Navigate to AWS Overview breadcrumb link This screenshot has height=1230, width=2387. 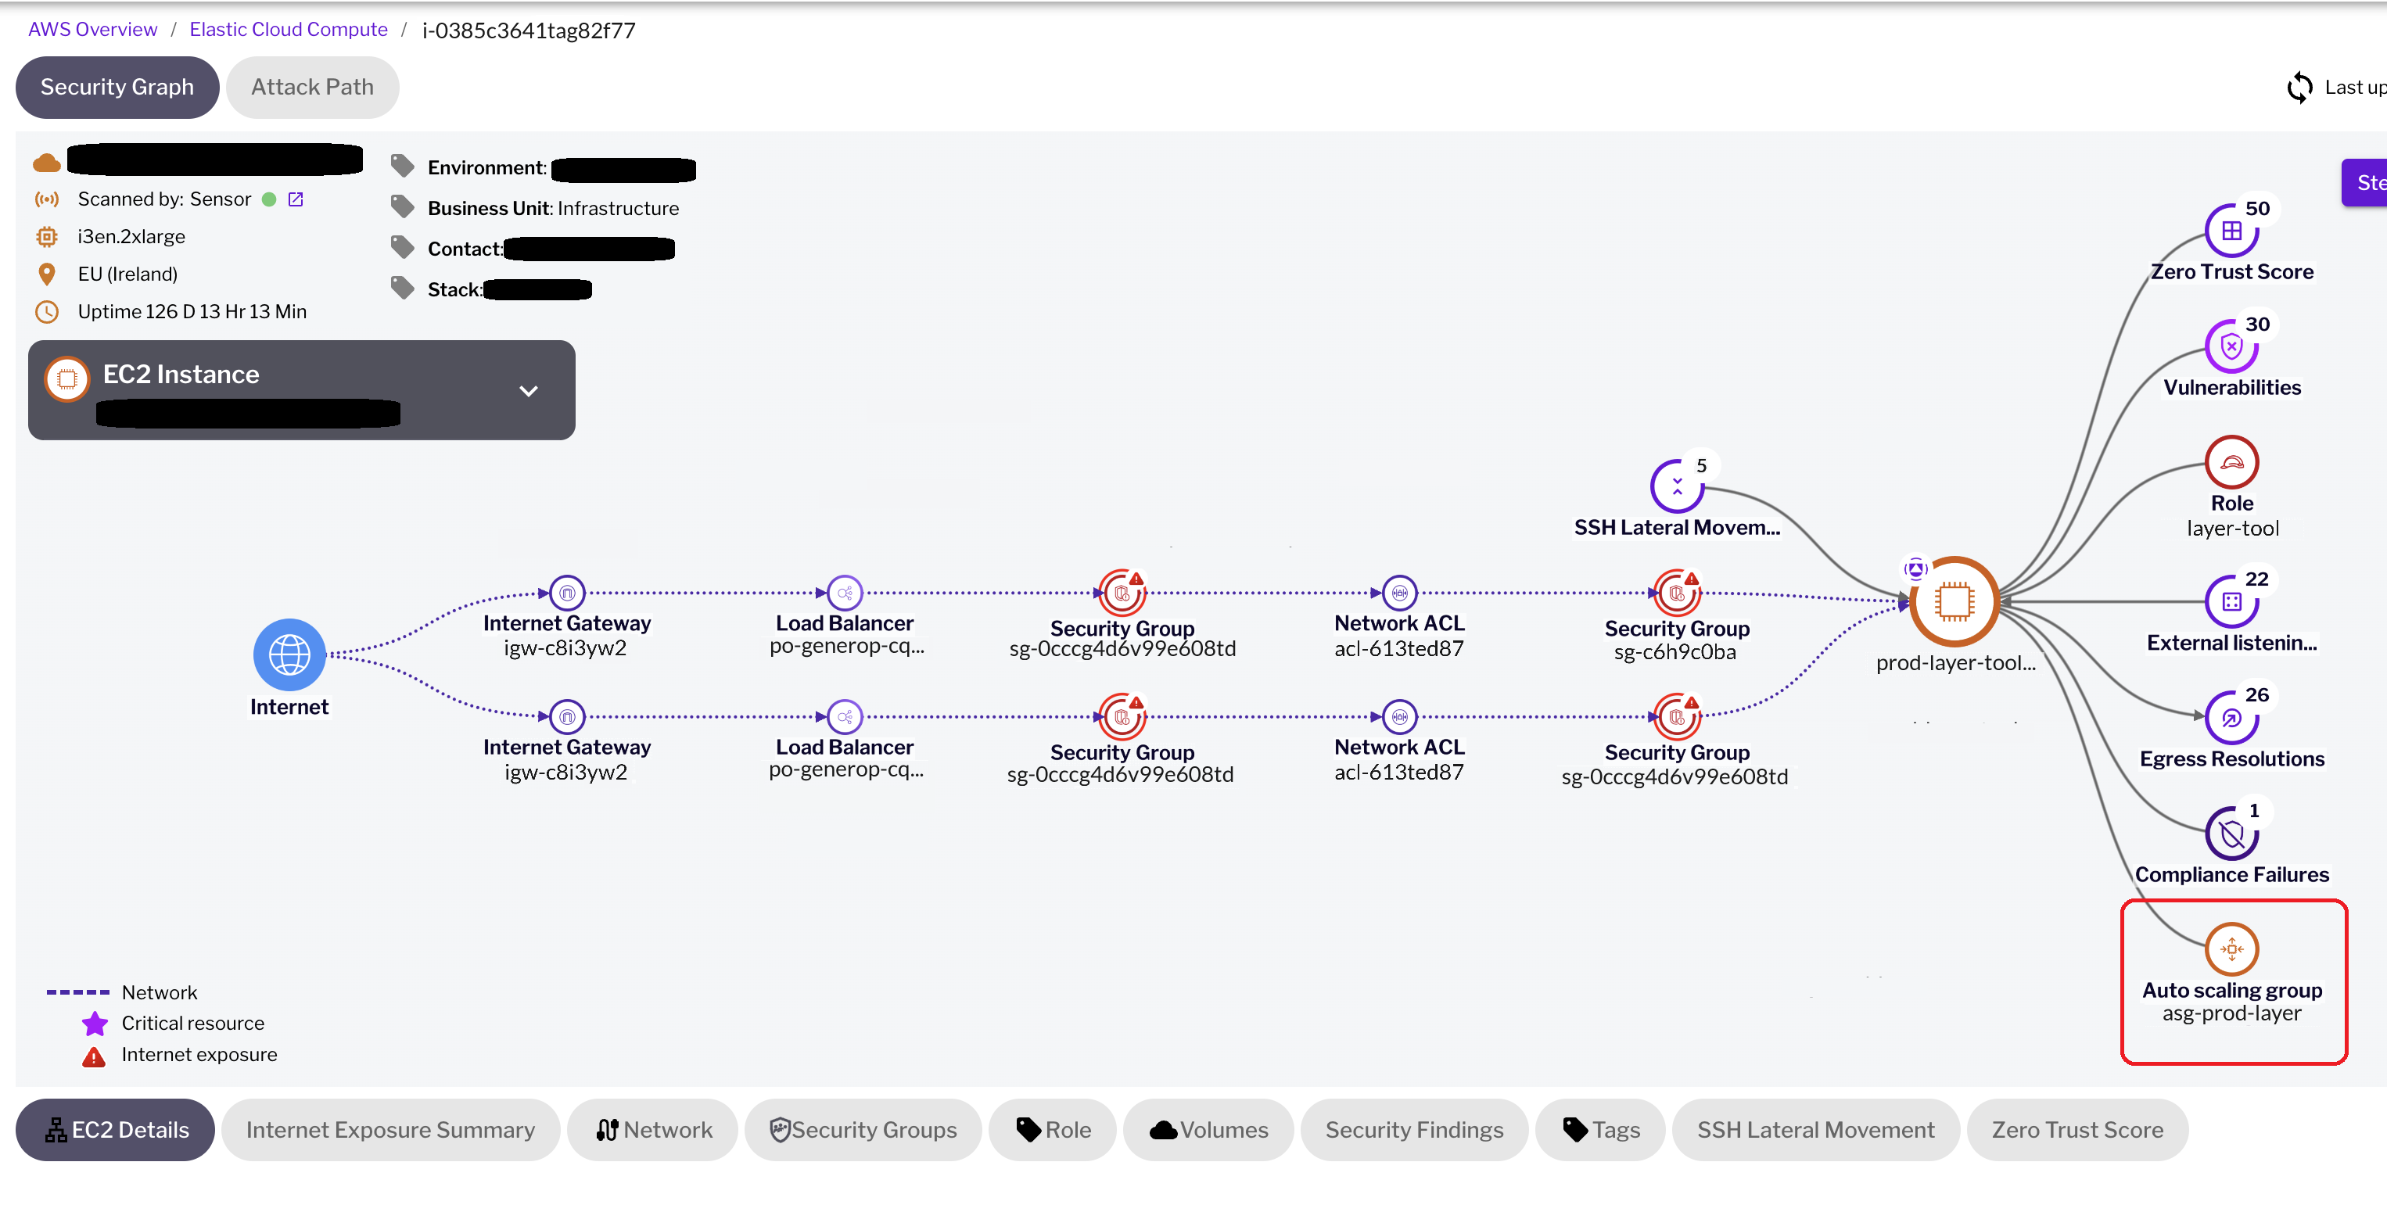coord(92,29)
